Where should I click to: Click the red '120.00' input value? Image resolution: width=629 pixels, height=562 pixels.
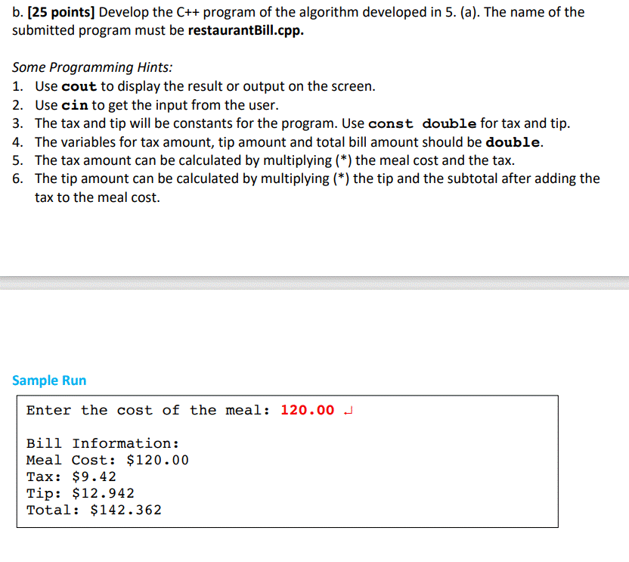click(307, 410)
